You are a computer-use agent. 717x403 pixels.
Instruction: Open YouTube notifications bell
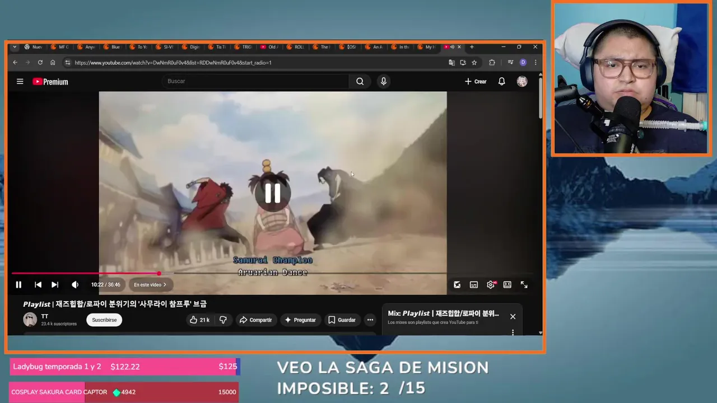click(502, 82)
